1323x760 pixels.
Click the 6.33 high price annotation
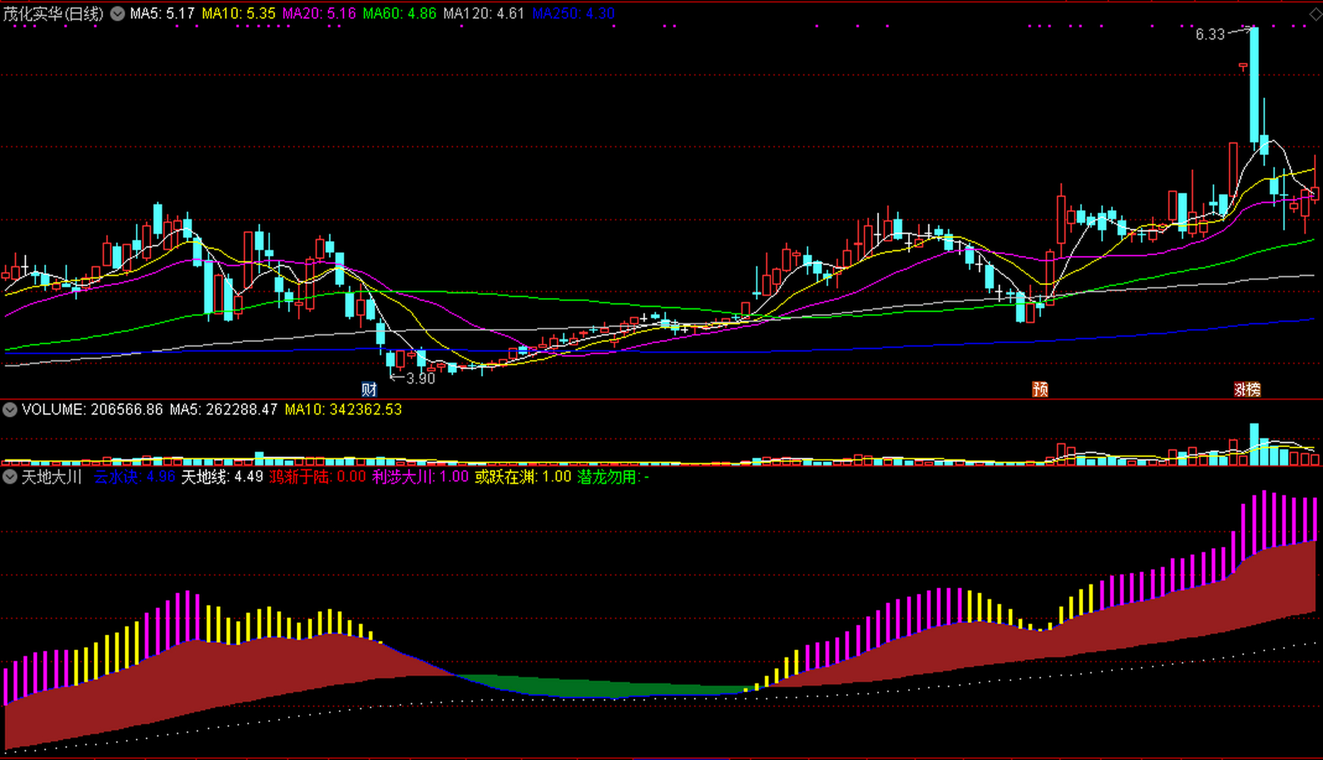1210,34
